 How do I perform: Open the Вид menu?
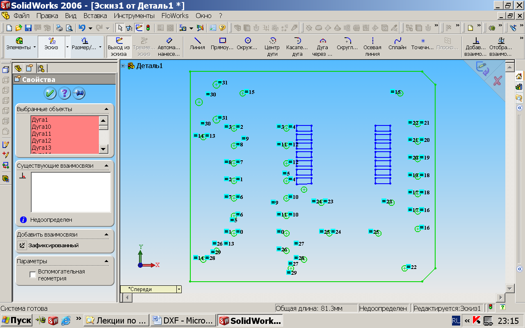[x=71, y=16]
